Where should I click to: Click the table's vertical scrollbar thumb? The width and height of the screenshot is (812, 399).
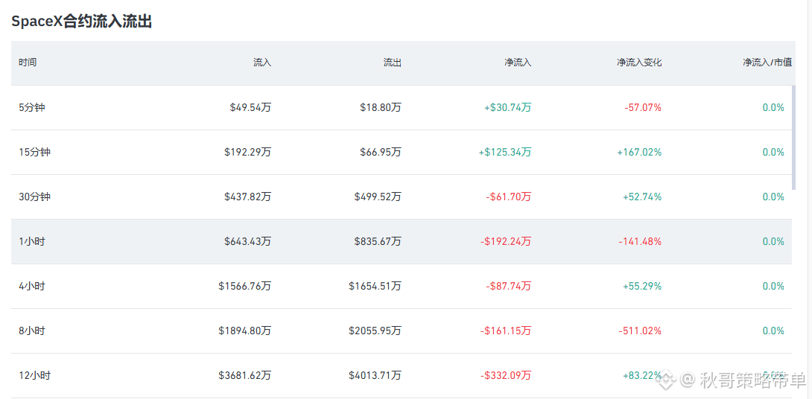(x=794, y=138)
